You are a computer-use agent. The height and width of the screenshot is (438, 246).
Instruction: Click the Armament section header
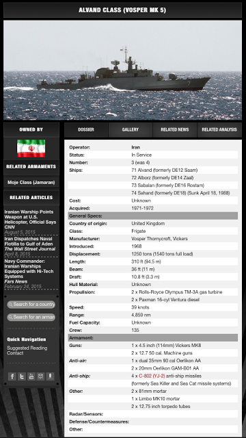click(x=153, y=338)
